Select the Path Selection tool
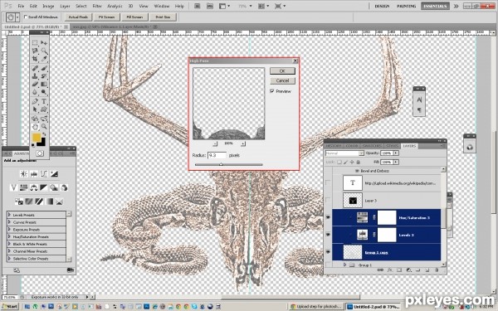This screenshot has width=498, height=311. [35, 109]
